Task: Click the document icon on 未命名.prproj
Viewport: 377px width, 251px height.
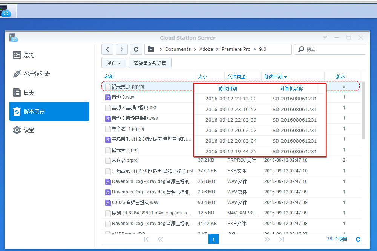Action: (107, 160)
